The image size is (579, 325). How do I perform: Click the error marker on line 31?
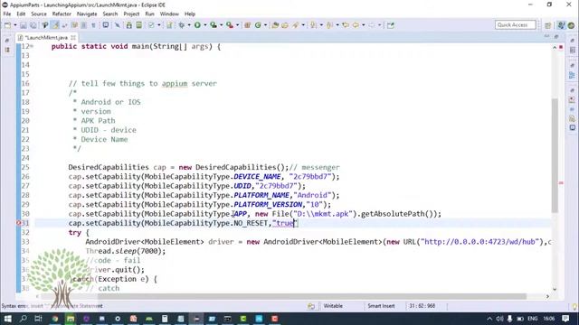point(18,223)
